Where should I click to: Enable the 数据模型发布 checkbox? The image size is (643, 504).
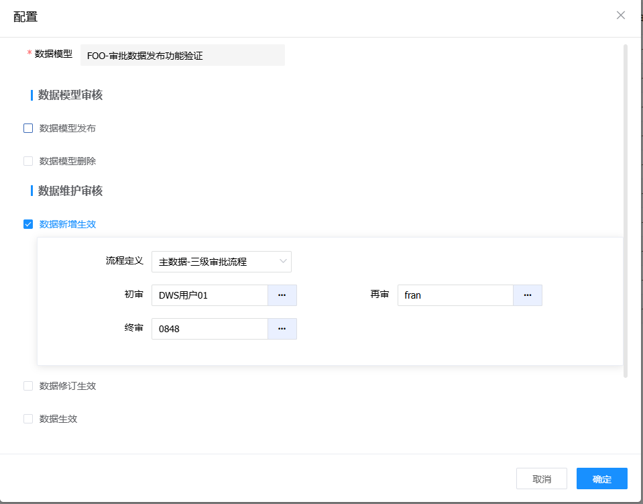tap(28, 128)
